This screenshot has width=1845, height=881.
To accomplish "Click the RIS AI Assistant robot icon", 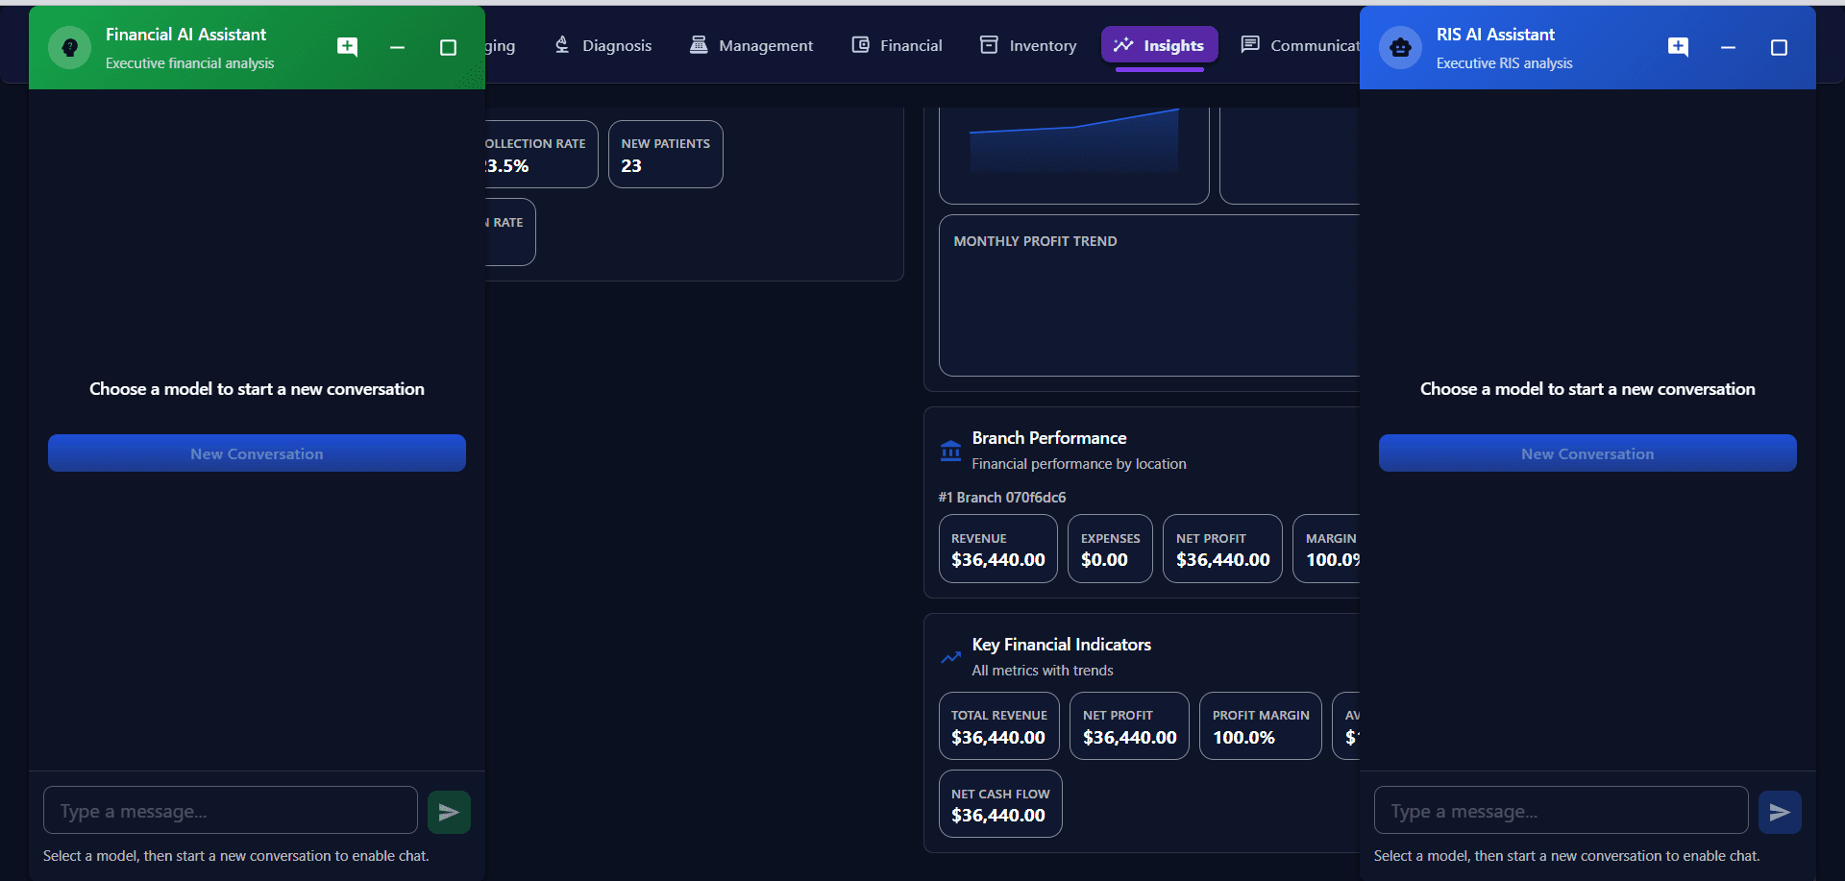I will (x=1401, y=47).
